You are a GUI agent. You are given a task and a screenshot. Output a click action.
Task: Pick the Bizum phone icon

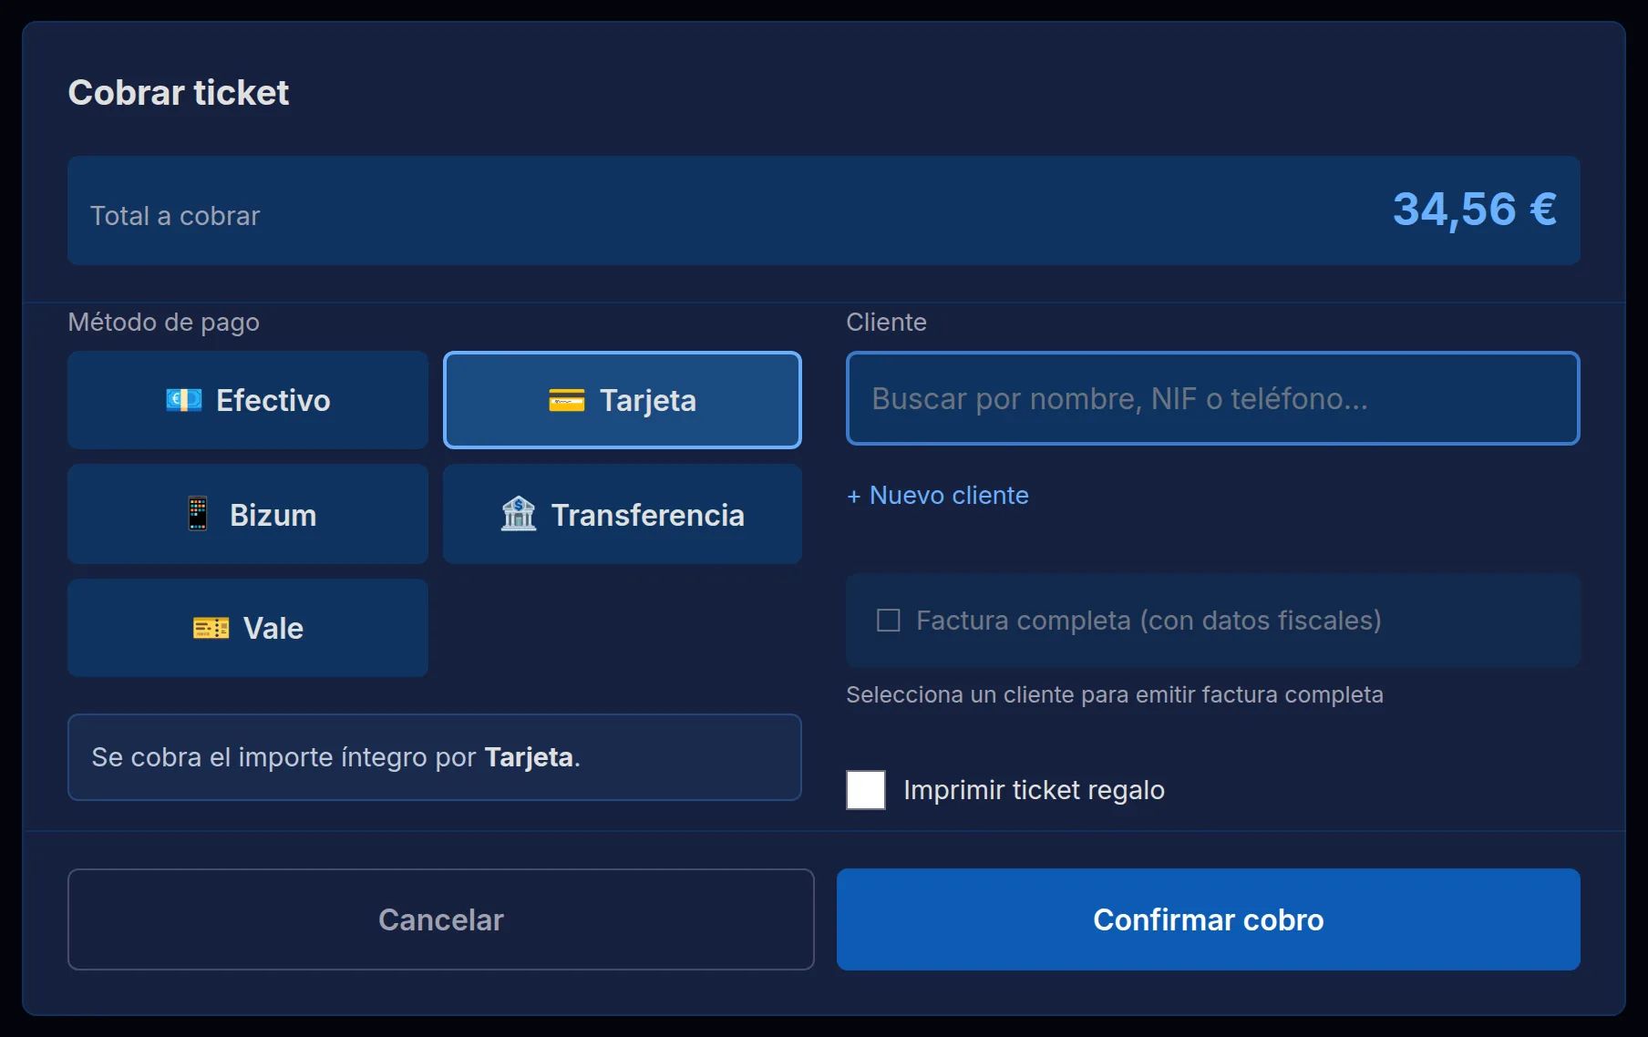[x=198, y=514]
